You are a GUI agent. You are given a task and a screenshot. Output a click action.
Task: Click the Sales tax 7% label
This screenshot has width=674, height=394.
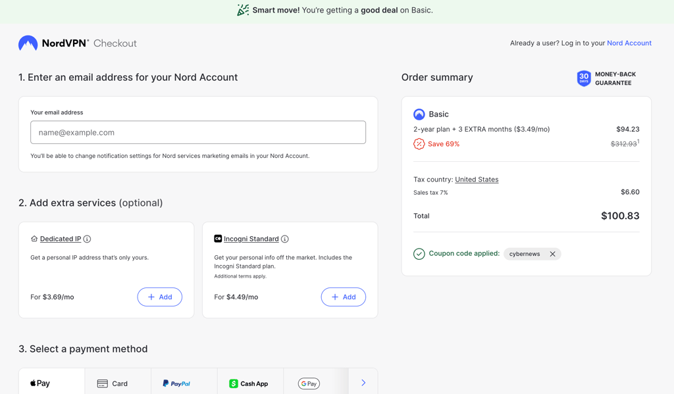point(430,193)
